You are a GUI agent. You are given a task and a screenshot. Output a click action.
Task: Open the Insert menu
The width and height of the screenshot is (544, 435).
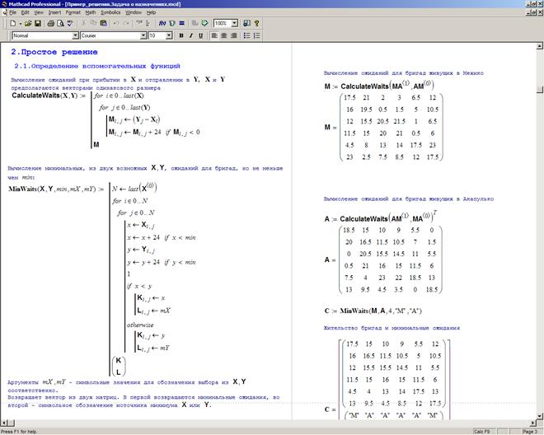54,12
